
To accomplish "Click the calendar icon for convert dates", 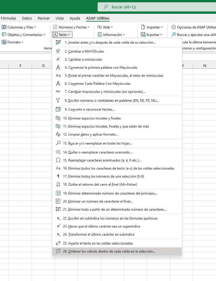I will click(x=58, y=109).
